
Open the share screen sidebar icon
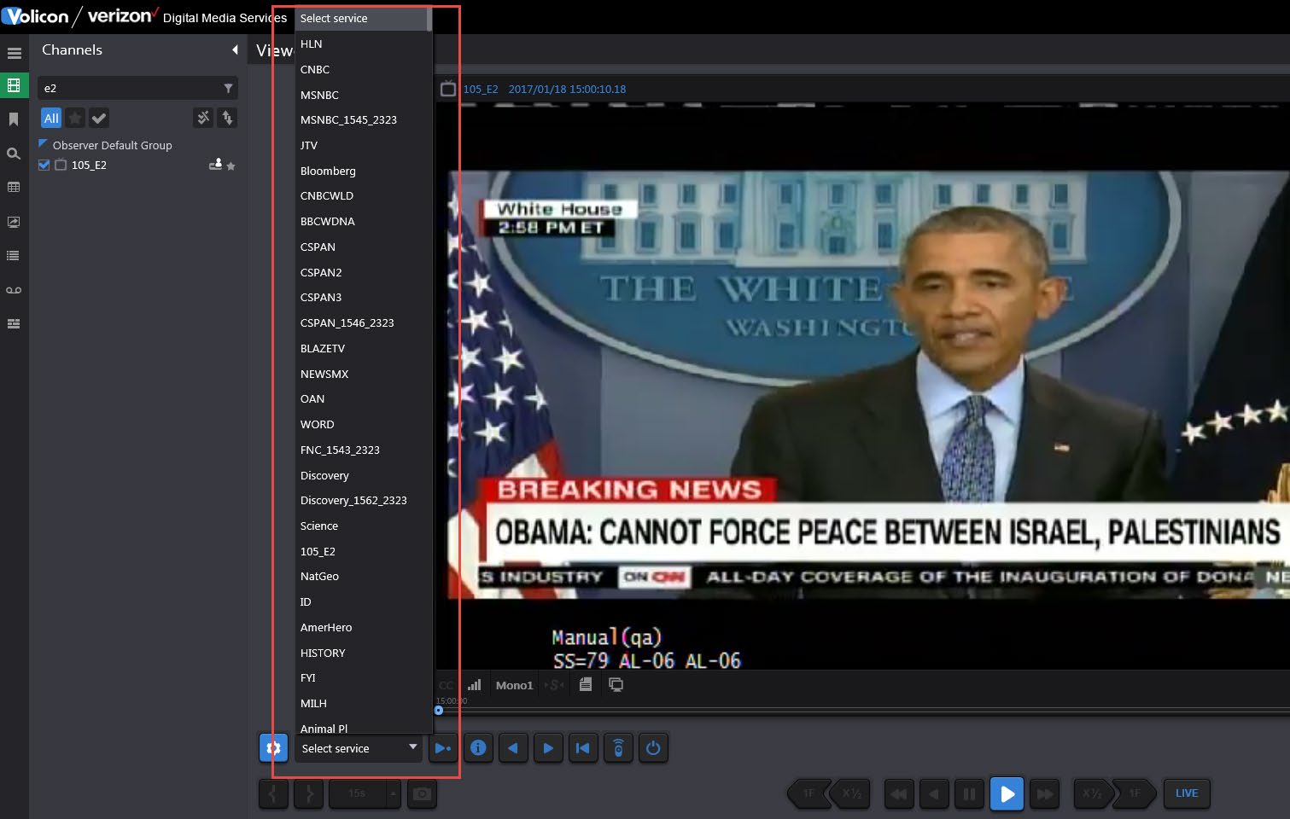(14, 222)
